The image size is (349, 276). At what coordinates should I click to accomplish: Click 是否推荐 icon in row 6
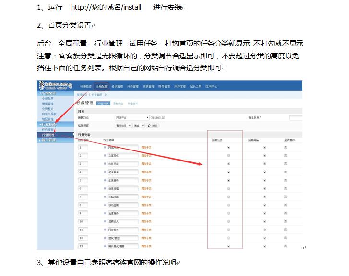pyautogui.click(x=286, y=188)
